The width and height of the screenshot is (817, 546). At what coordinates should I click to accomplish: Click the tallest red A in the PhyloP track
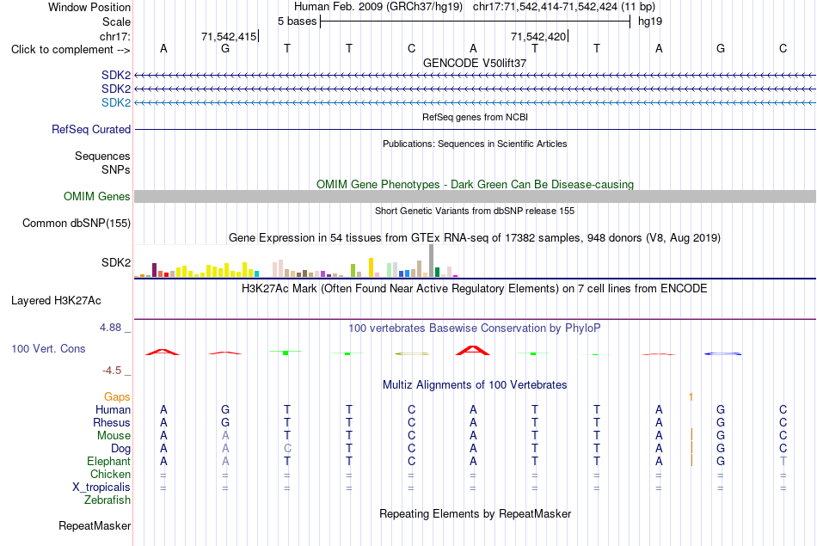473,350
